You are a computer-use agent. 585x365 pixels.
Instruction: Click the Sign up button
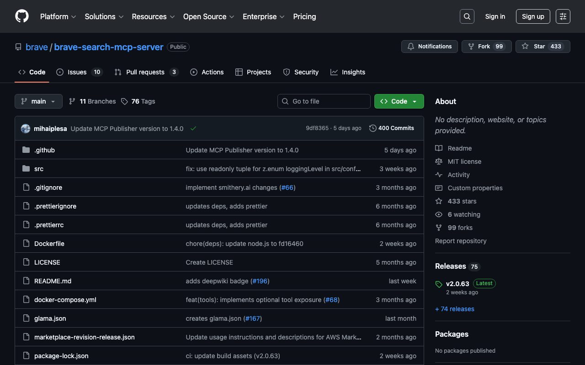(533, 16)
